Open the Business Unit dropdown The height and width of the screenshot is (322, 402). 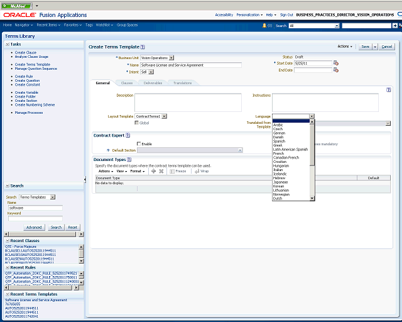point(171,58)
